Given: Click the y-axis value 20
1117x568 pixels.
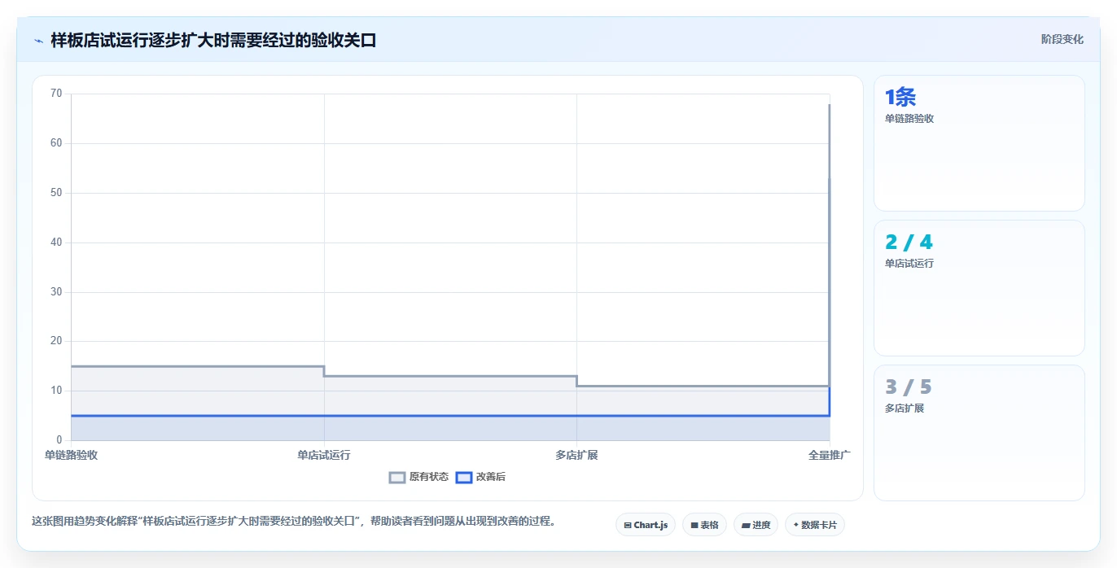Looking at the screenshot, I should (56, 341).
